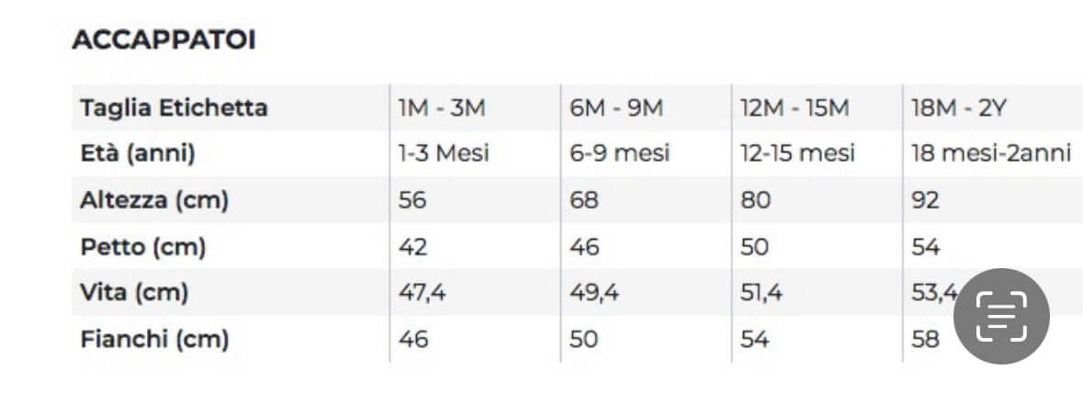Click the 18 mesi-2anni age cell
1083x394 pixels.
(x=992, y=153)
